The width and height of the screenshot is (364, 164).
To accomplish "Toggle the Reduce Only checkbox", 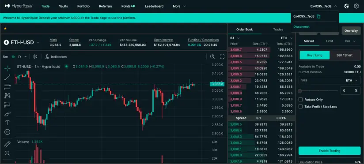I will point(301,100).
